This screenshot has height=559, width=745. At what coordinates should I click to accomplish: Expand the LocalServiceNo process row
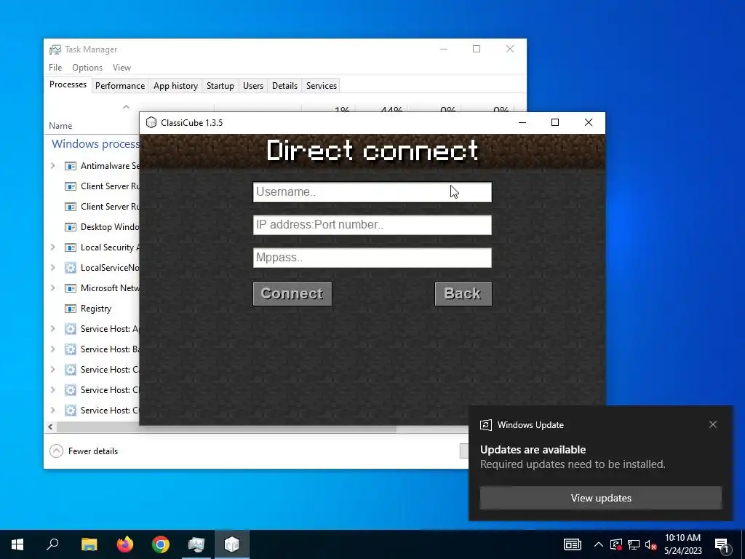pyautogui.click(x=52, y=268)
